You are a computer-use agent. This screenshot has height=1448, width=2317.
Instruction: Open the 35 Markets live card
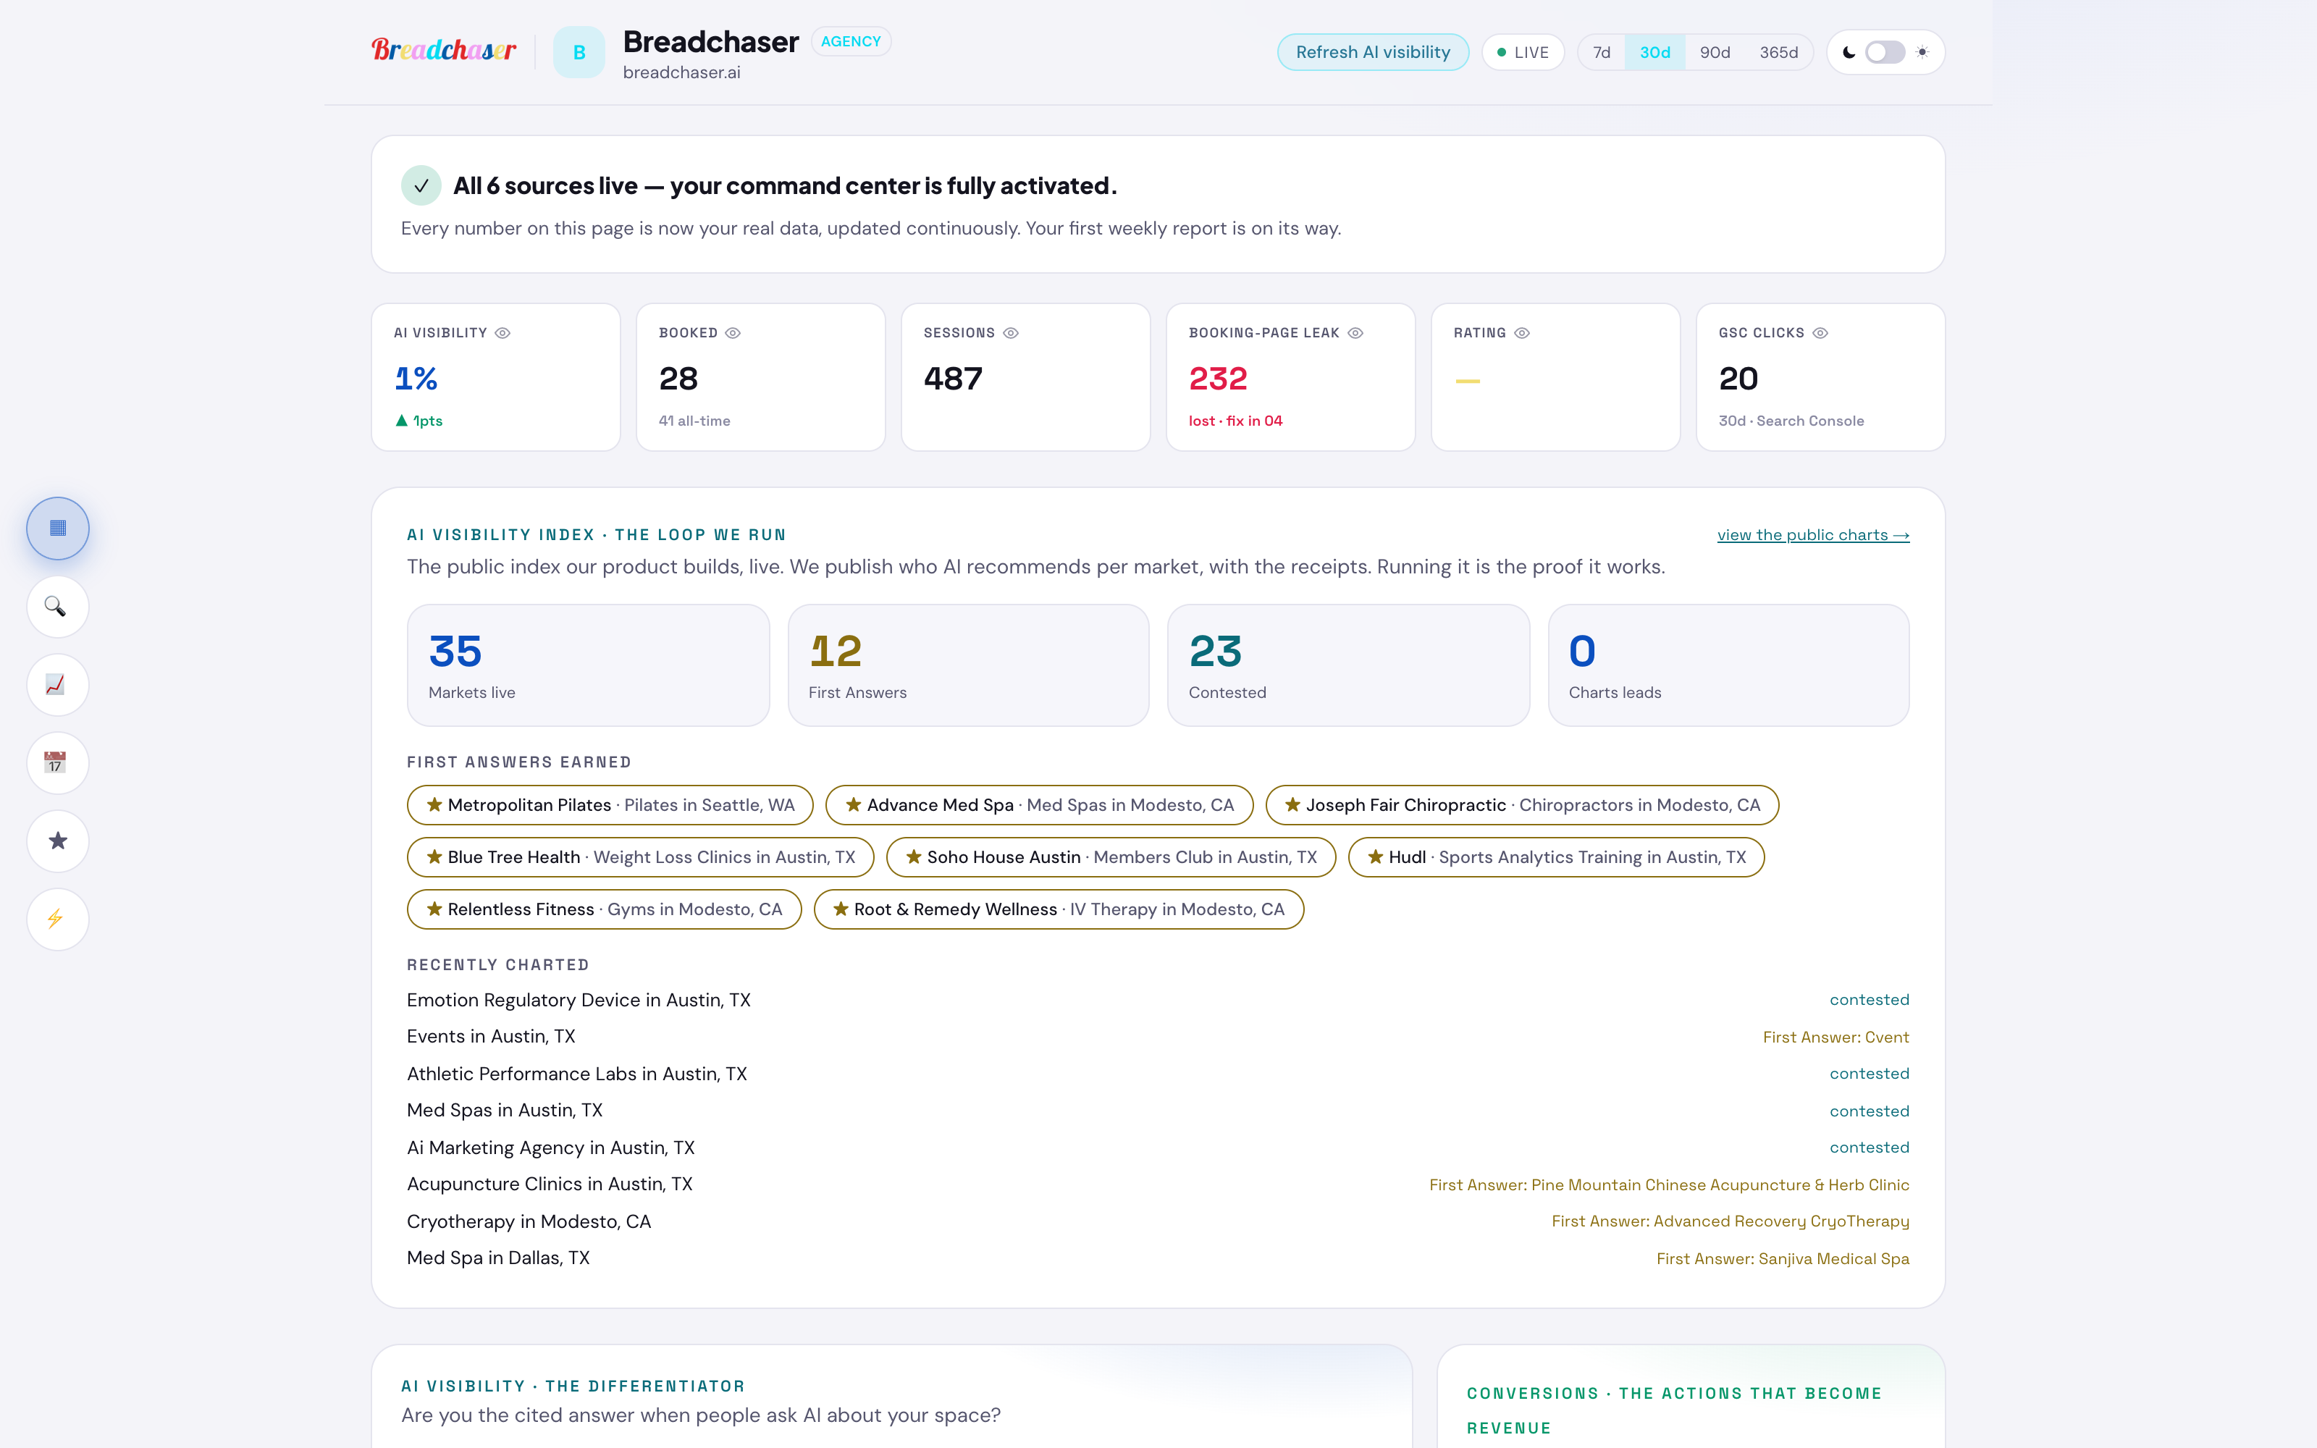point(588,665)
